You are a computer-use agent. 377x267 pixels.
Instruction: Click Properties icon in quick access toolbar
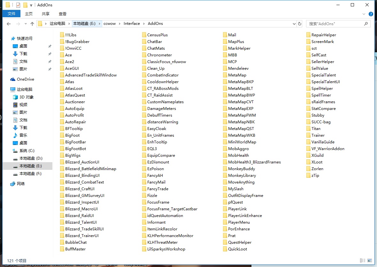click(x=18, y=5)
